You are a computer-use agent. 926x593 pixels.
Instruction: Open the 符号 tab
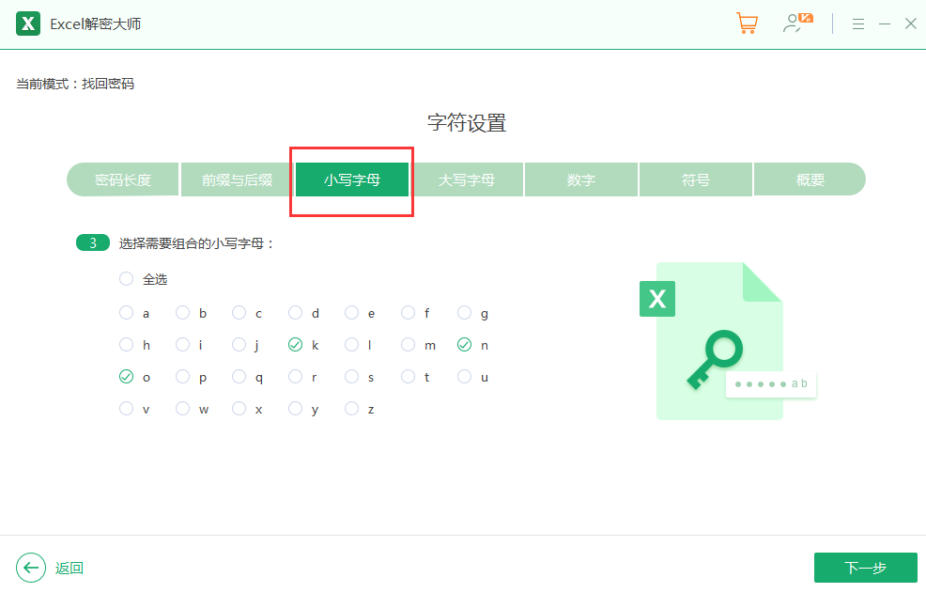696,179
